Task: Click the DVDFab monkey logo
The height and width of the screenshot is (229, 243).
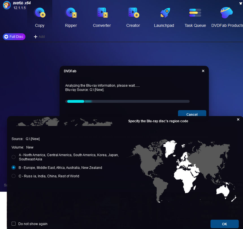Action: click(x=7, y=5)
